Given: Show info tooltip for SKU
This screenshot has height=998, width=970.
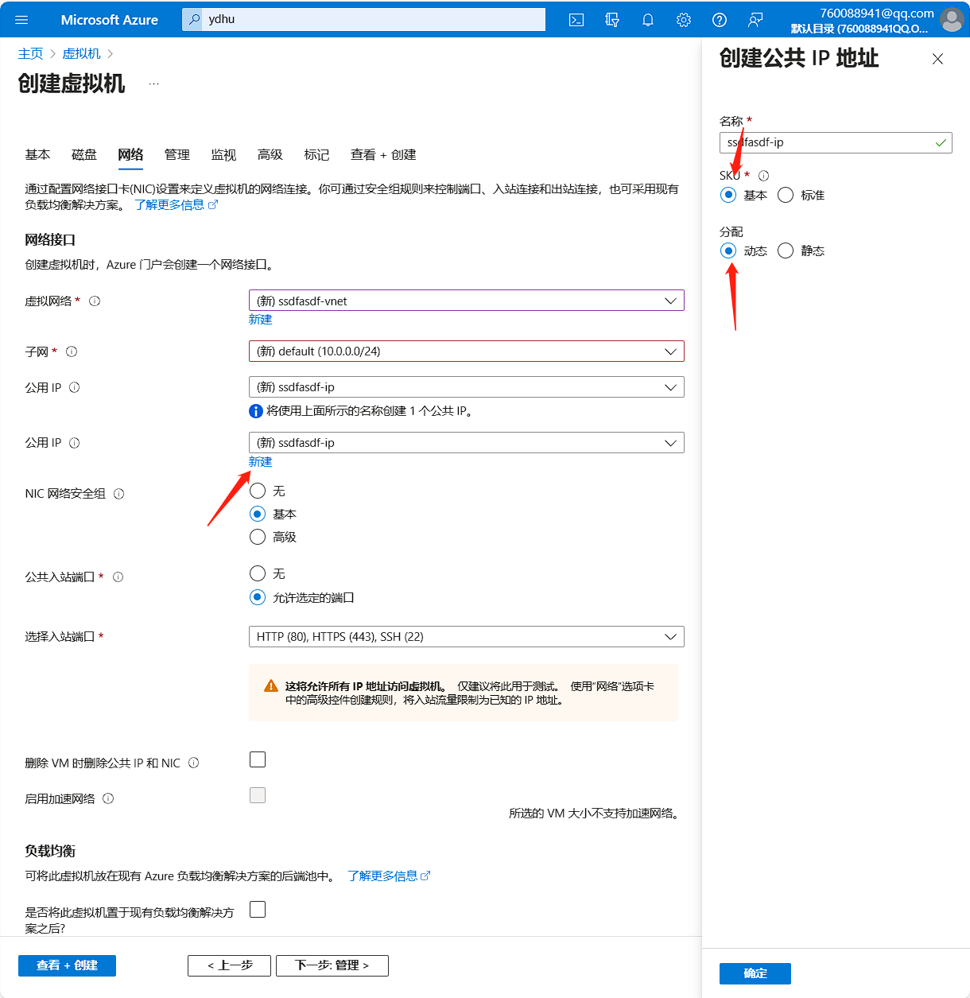Looking at the screenshot, I should [764, 176].
